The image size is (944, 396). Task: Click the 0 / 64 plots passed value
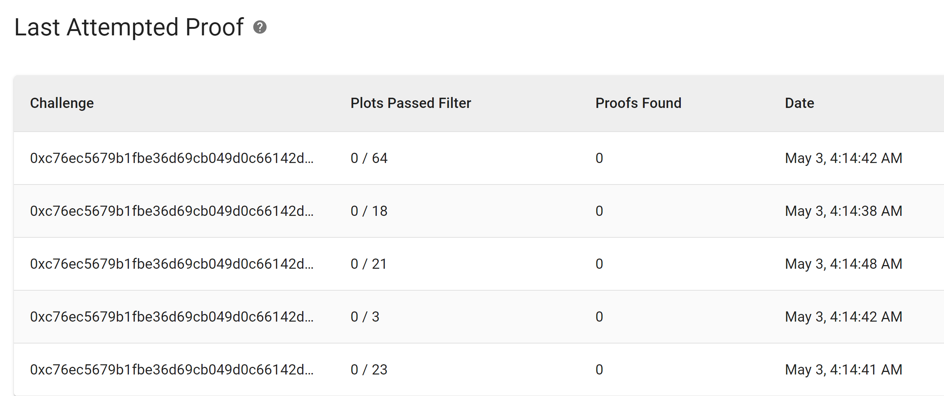pyautogui.click(x=369, y=158)
